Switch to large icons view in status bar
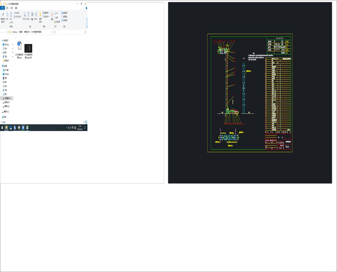337x272 pixels. tap(86, 122)
